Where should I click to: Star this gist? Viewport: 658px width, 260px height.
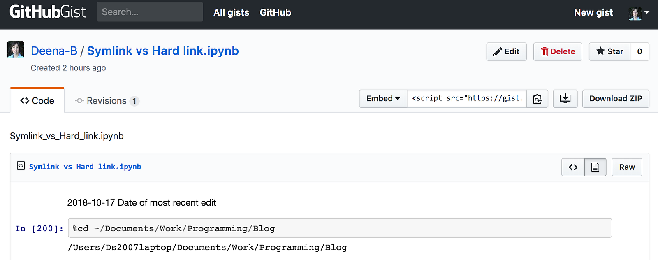tap(609, 52)
